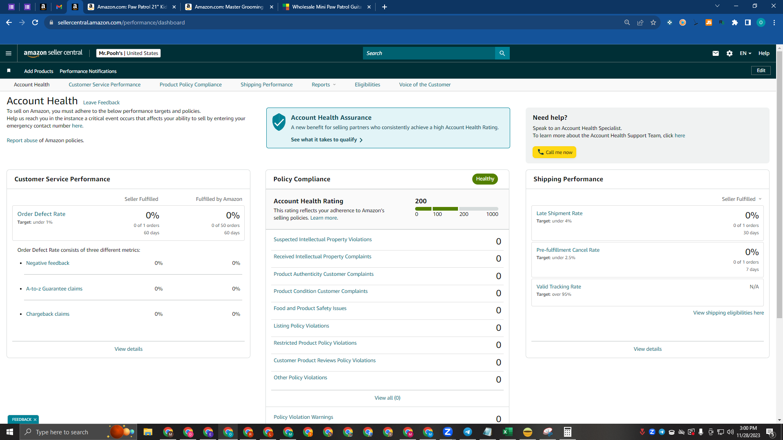Open the Customer Service Performance tab
783x440 pixels.
click(x=104, y=85)
